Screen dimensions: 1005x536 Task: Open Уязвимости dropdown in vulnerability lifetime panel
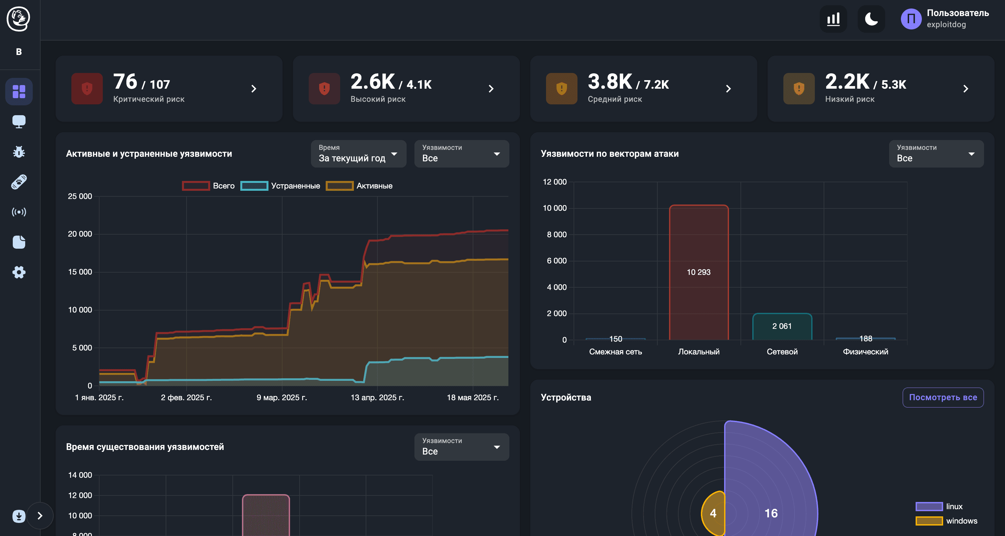coord(461,447)
